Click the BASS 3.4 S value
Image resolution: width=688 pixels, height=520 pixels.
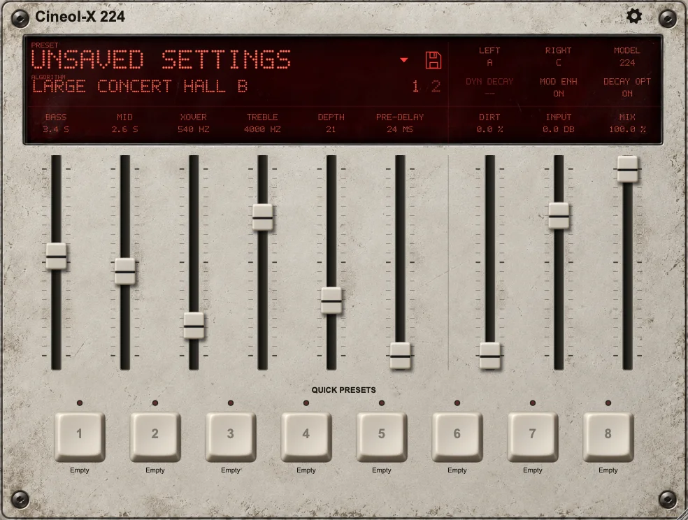[x=56, y=129]
